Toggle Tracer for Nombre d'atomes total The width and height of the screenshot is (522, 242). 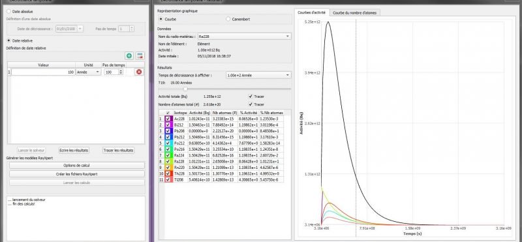(x=251, y=104)
